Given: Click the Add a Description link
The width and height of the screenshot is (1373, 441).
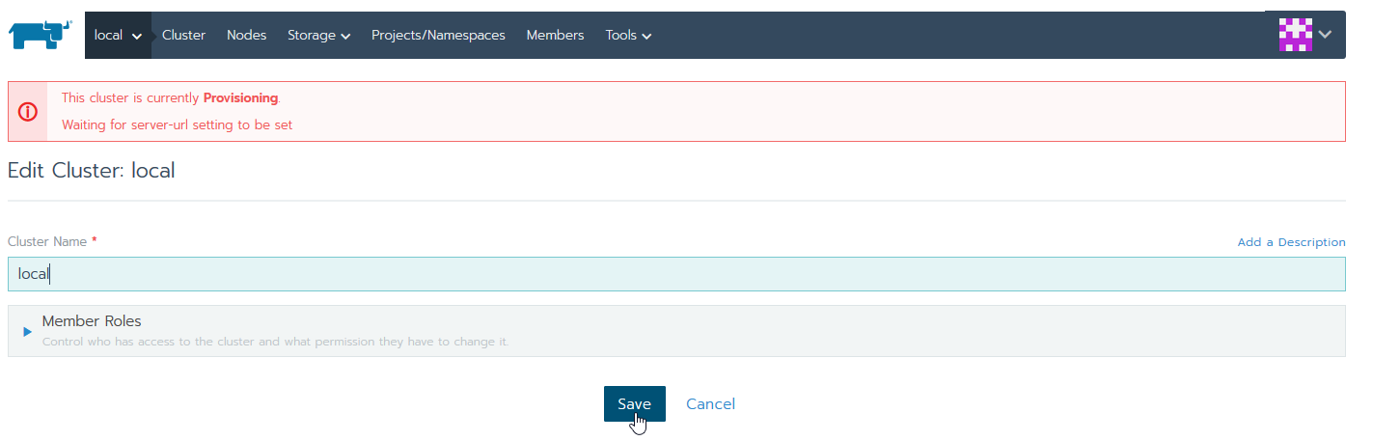Looking at the screenshot, I should (x=1291, y=242).
